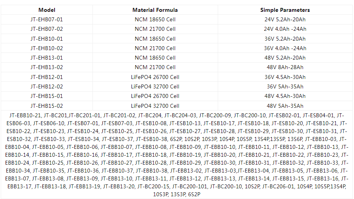Viewport: 354px width, 199px height.
Task: Click model JT-EHB10-01 in the table
Action: (47, 39)
